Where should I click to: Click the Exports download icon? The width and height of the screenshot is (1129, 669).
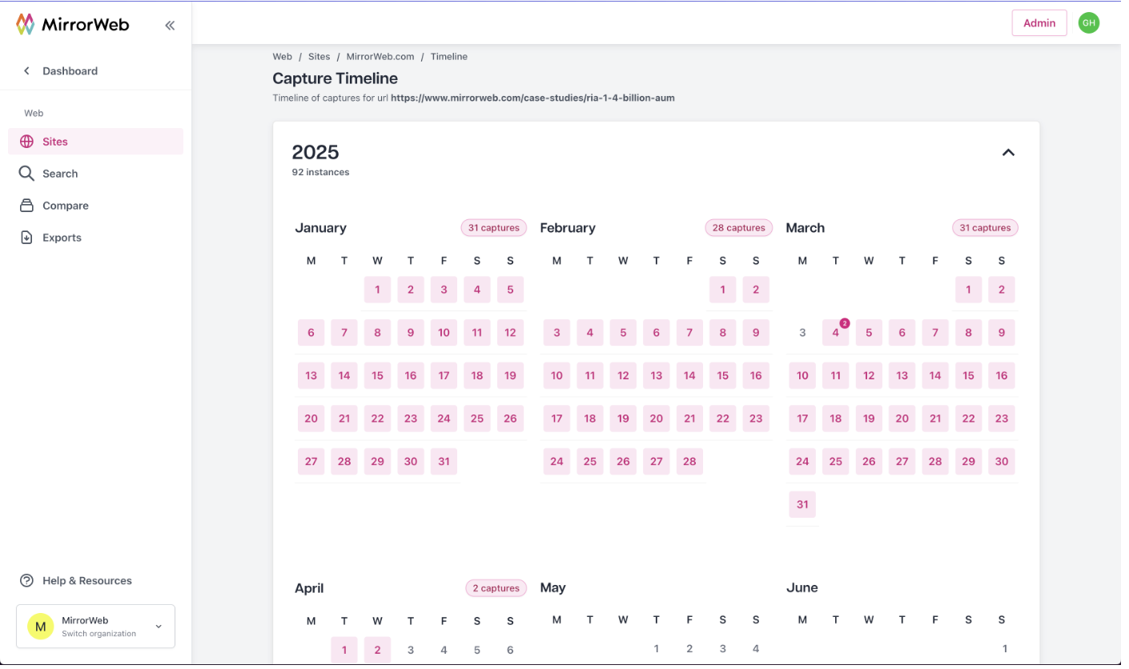click(26, 238)
